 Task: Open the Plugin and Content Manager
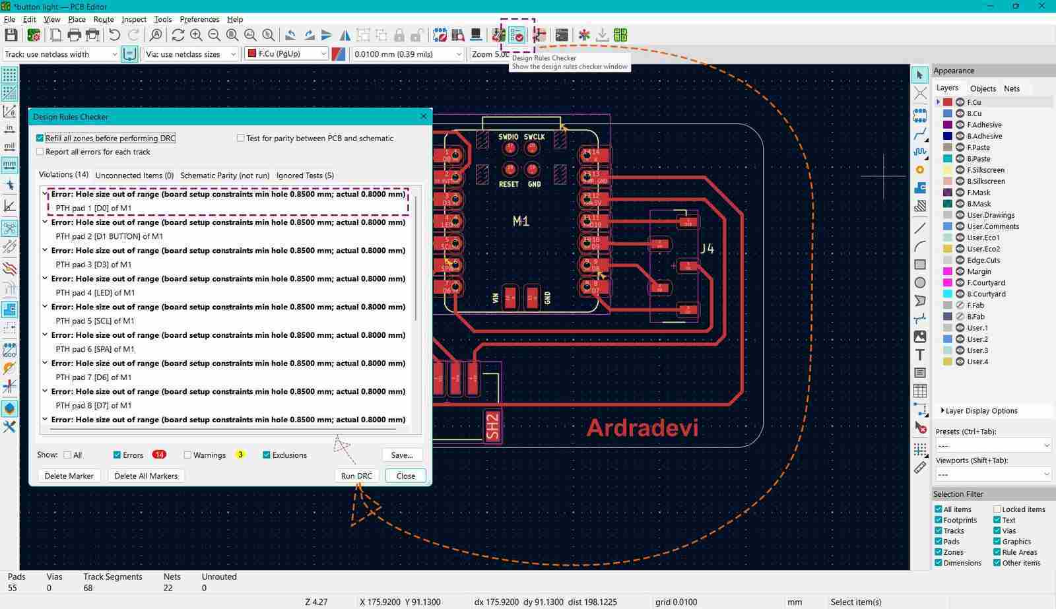pyautogui.click(x=619, y=35)
